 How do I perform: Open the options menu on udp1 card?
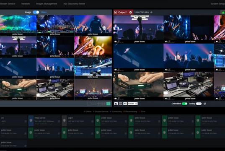[x=93, y=121]
